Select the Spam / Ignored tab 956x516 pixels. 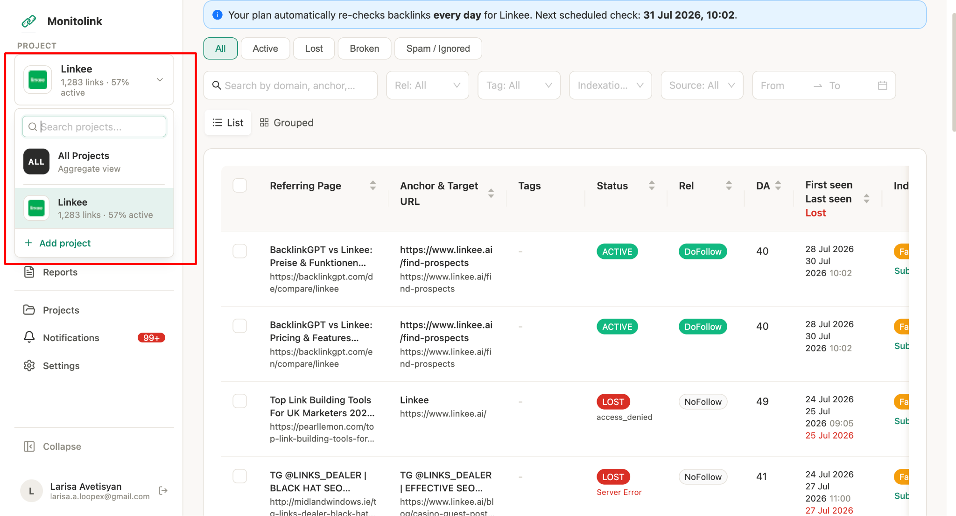coord(438,49)
